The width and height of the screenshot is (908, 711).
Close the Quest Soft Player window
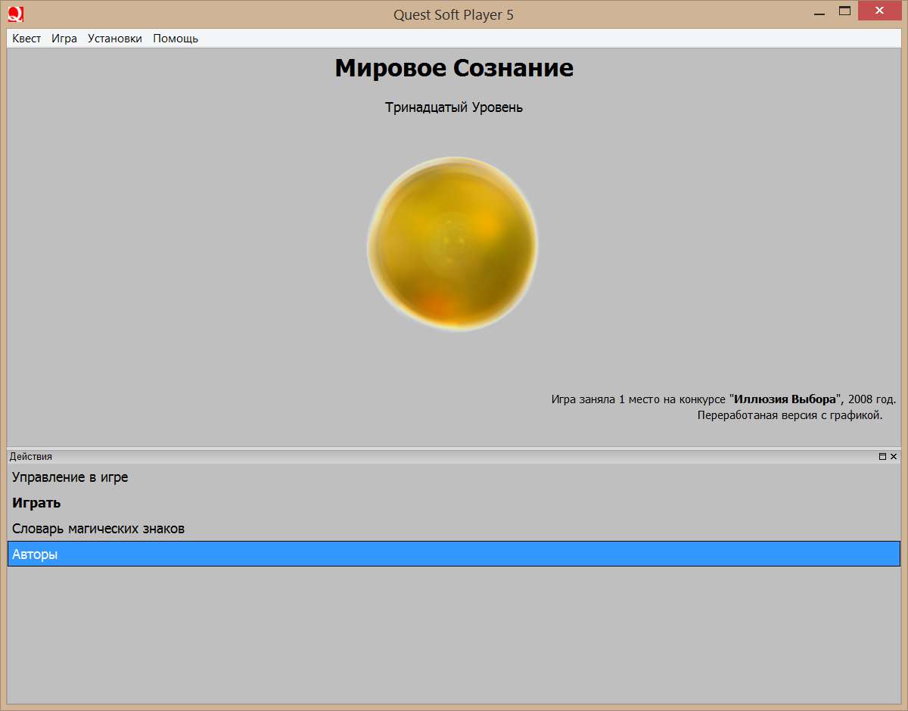click(x=879, y=11)
